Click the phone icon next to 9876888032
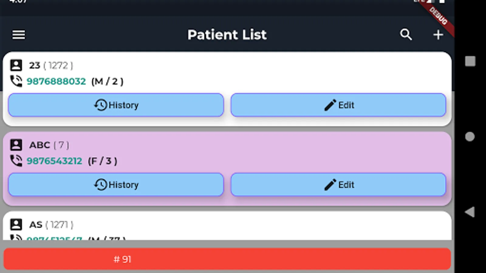 pyautogui.click(x=16, y=81)
